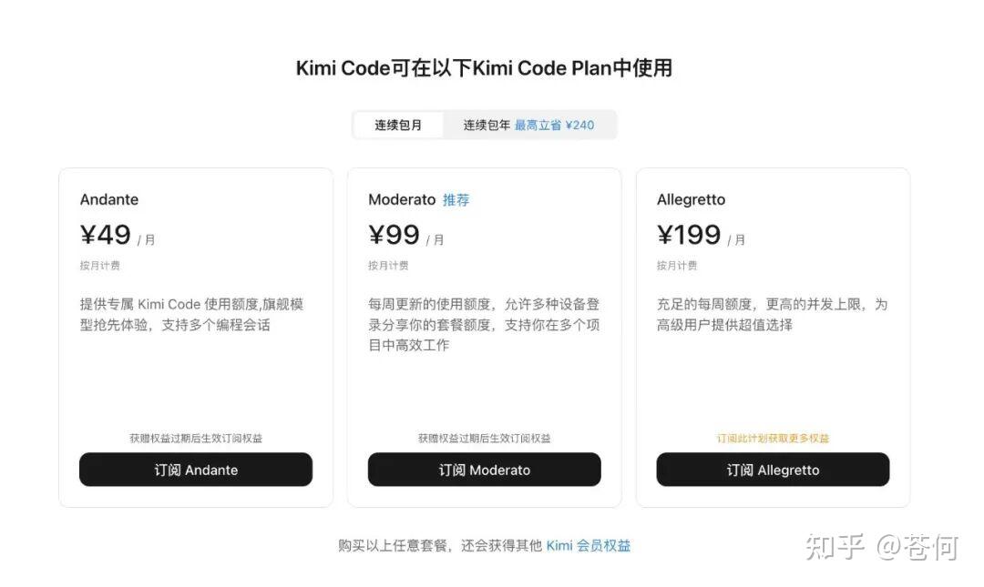The image size is (984, 587).
Task: Click the Moderato plan description text
Action: tap(484, 324)
